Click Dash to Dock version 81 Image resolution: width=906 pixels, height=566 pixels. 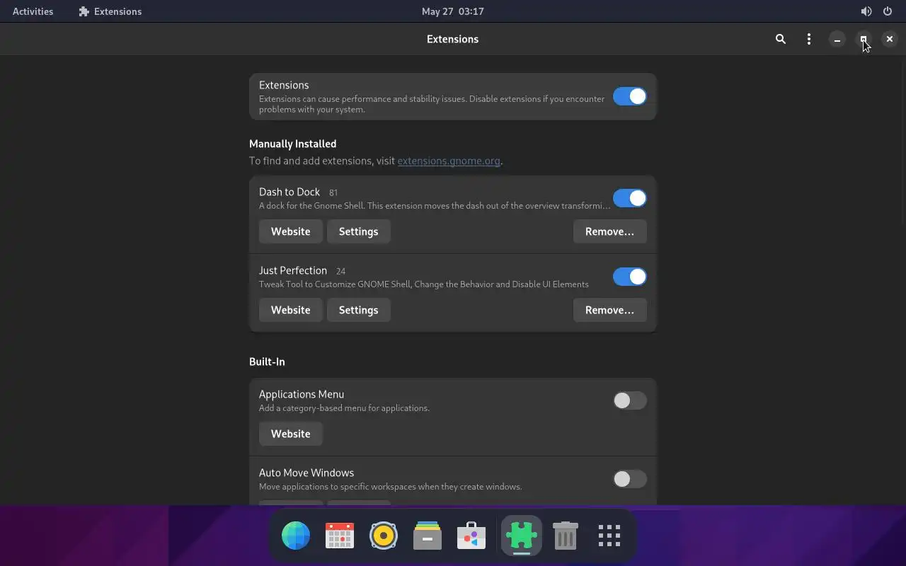click(x=333, y=192)
